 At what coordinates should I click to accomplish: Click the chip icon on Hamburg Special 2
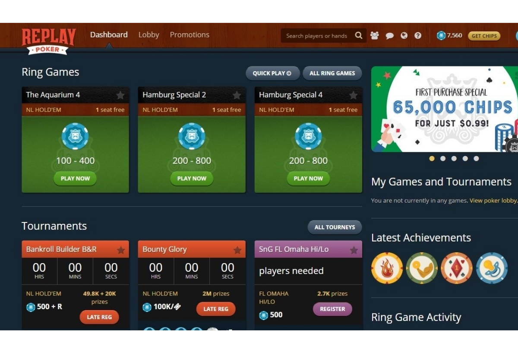(x=192, y=136)
